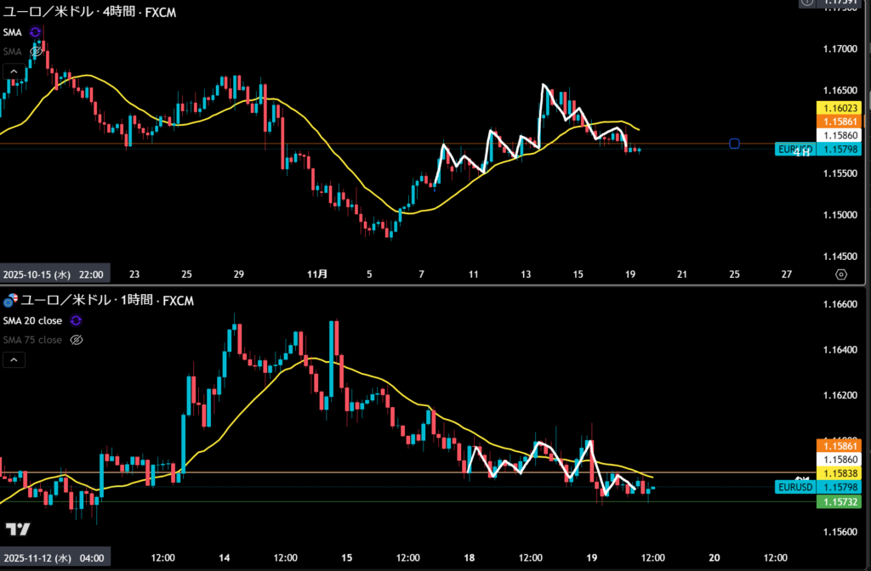
Task: Open chart settings hexagon gear on 4-hour chart
Action: [841, 274]
